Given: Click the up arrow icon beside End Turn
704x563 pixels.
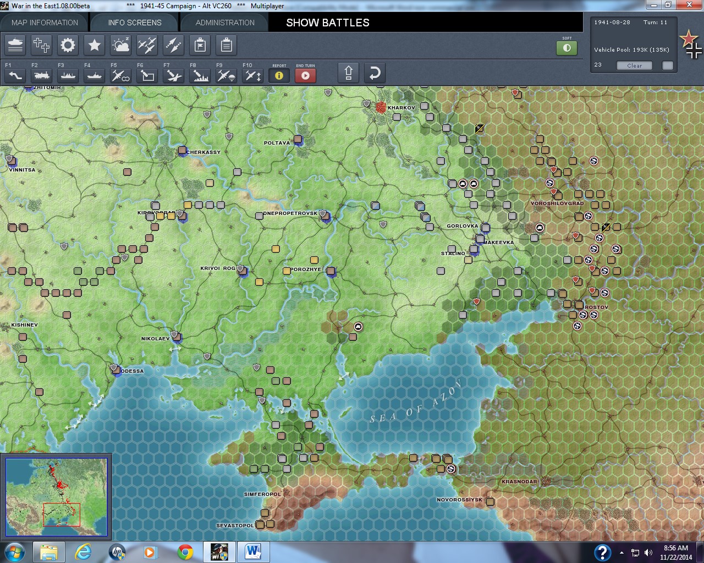Looking at the screenshot, I should 348,73.
